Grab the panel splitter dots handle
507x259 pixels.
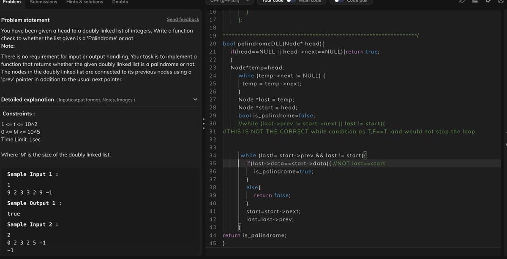click(x=203, y=124)
